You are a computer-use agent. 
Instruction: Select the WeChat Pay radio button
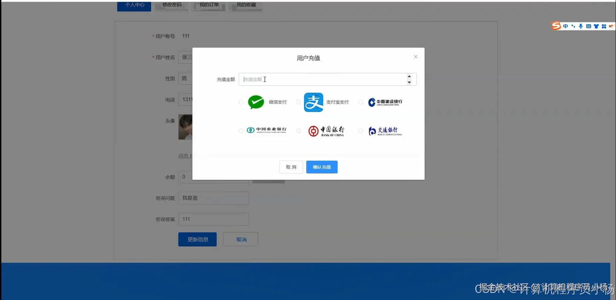[x=241, y=102]
